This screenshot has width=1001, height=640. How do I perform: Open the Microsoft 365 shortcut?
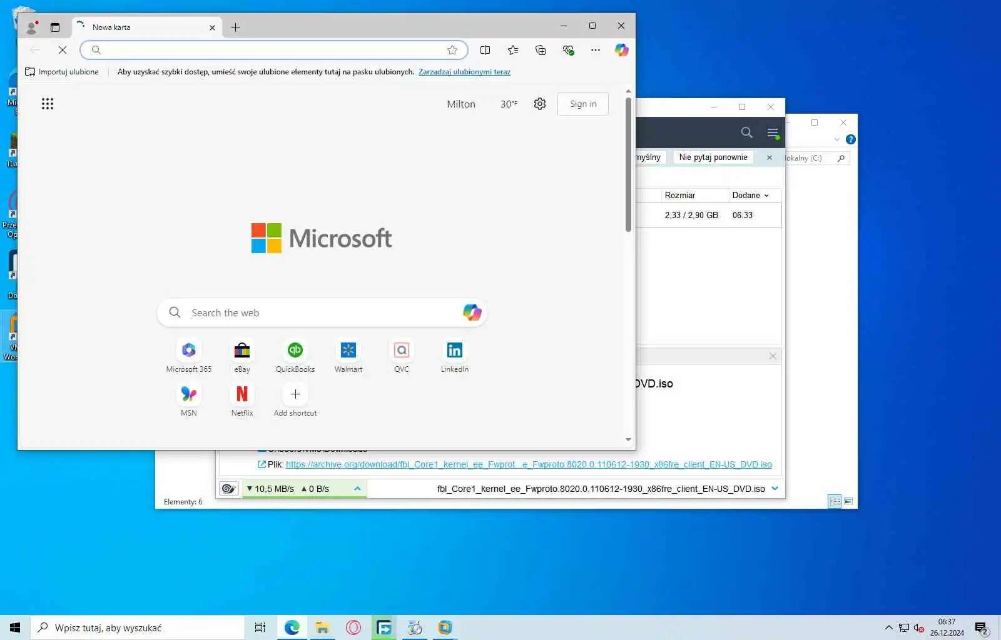[189, 357]
